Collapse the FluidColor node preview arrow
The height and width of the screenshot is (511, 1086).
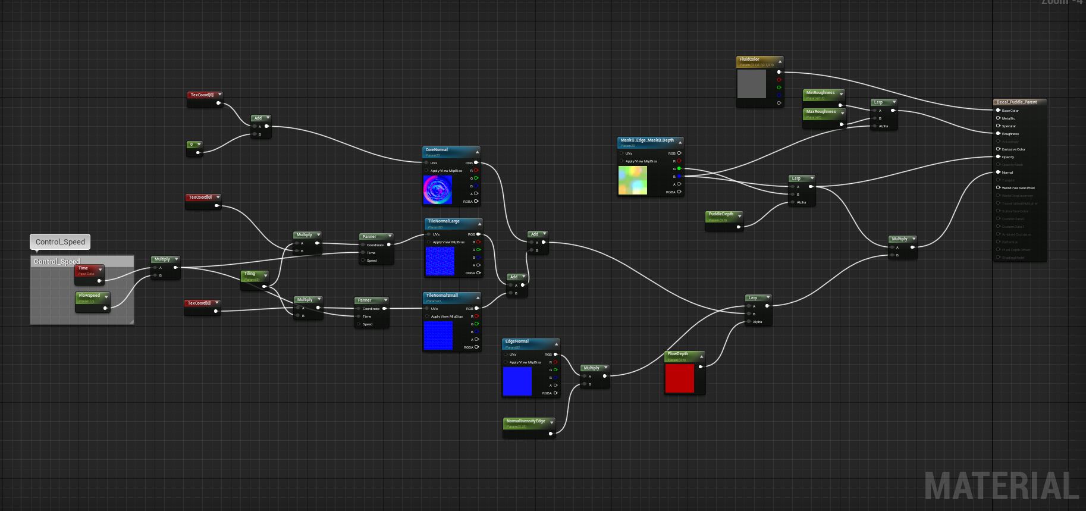780,61
